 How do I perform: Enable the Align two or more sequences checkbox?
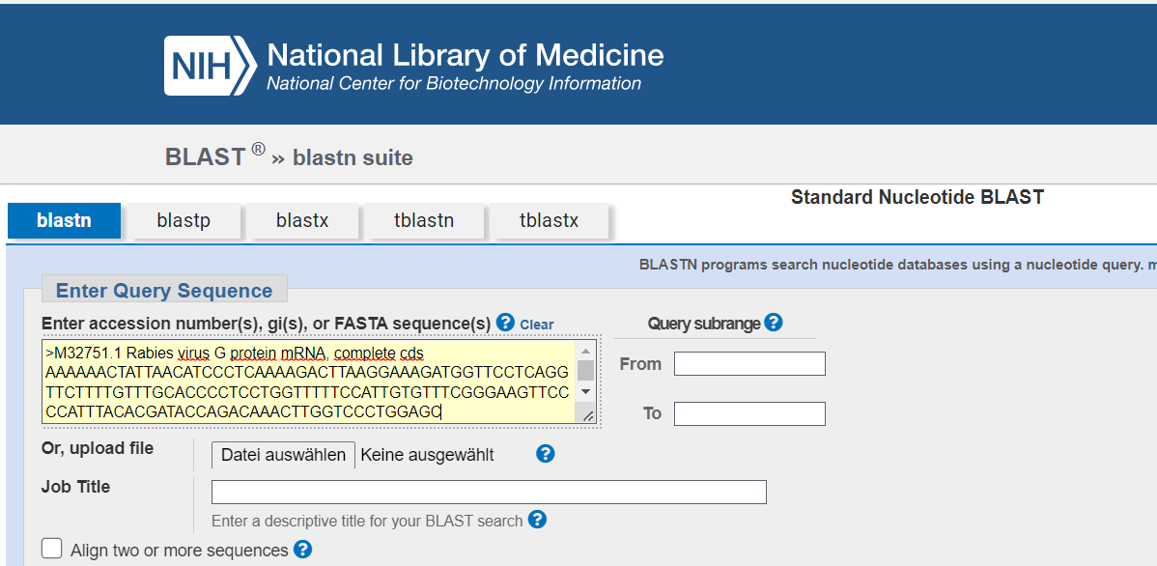click(51, 548)
